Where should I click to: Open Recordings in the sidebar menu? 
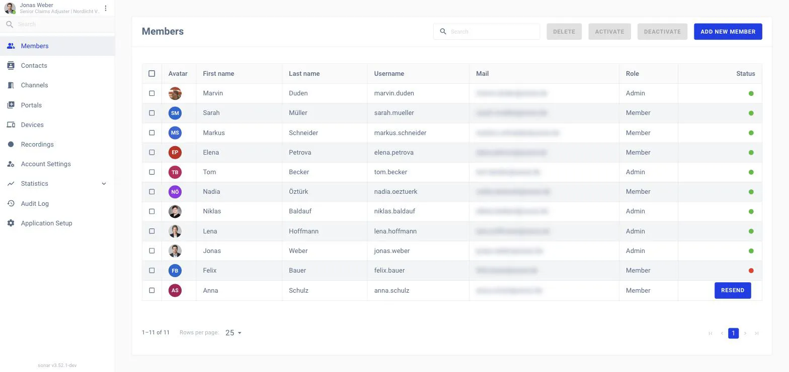pyautogui.click(x=57, y=144)
